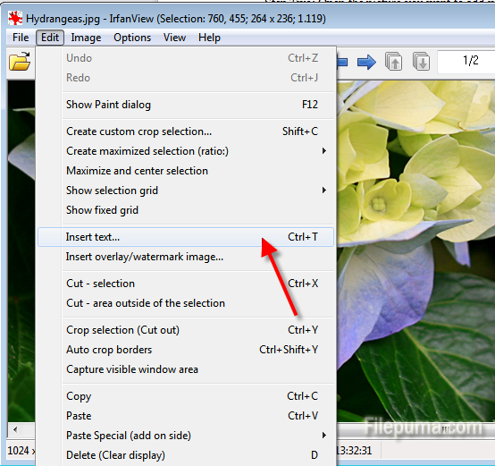This screenshot has width=495, height=466.
Task: Expand Create maximized selection submenu arrow
Action: tap(324, 151)
